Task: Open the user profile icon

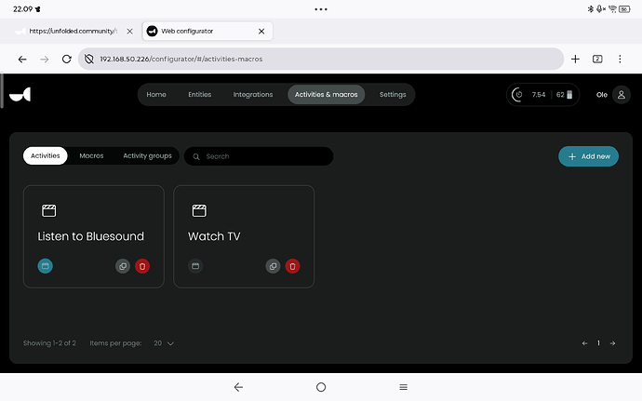Action: (622, 95)
